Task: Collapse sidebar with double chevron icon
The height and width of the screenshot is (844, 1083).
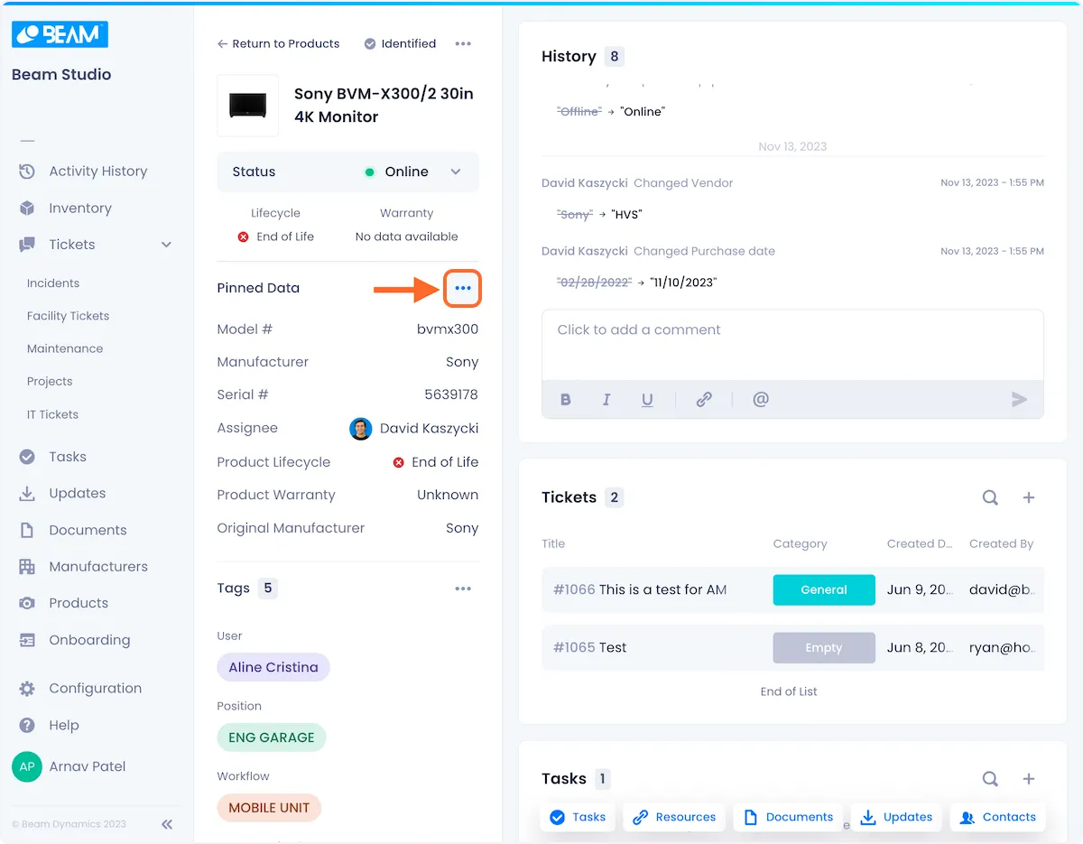Action: click(x=167, y=824)
